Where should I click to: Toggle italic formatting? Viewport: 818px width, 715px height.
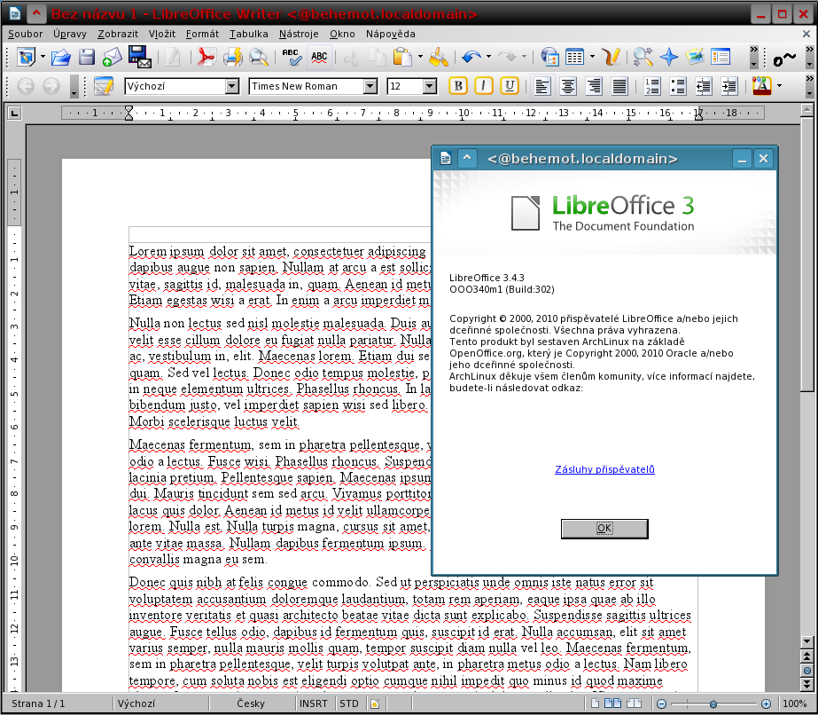pyautogui.click(x=484, y=86)
